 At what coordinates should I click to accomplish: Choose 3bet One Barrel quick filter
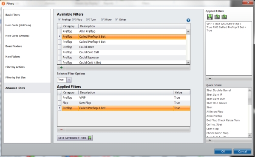click(x=216, y=103)
